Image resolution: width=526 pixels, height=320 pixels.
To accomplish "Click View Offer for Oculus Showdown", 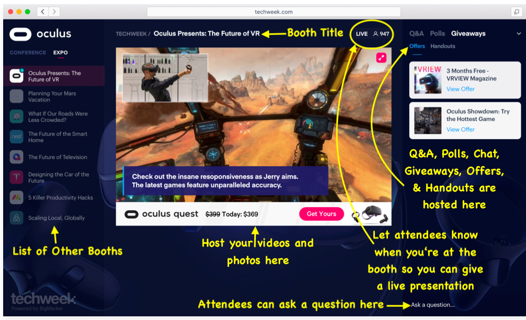I will tap(460, 129).
